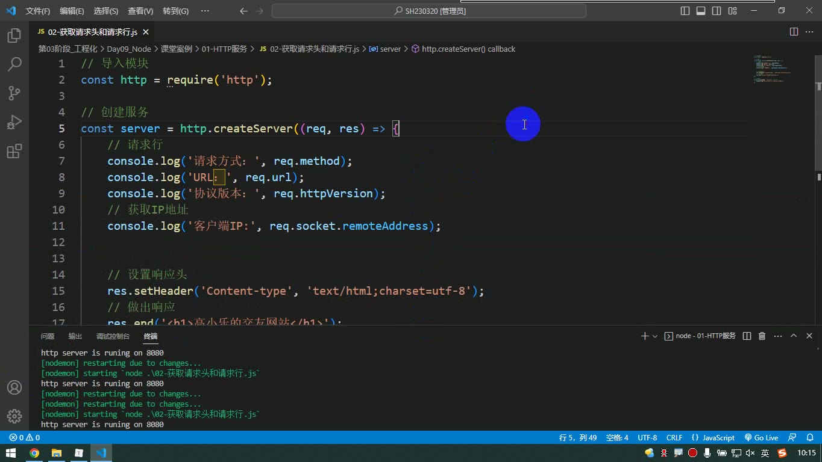Open the Accounts icon in activity bar
The image size is (822, 462).
point(14,387)
